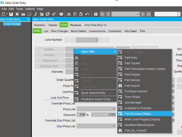
Task: Choose Quick Search Entry from context menu
Action: click(95, 93)
